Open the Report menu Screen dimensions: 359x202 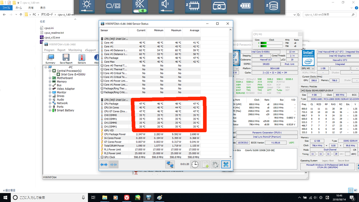pyautogui.click(x=61, y=50)
